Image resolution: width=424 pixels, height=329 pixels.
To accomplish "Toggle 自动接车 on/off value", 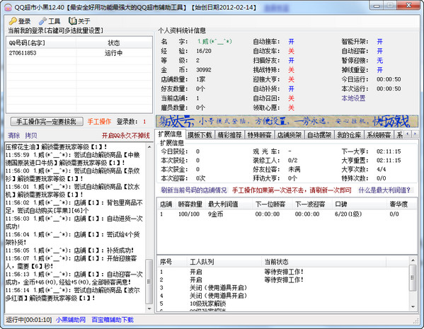I will click(291, 42).
